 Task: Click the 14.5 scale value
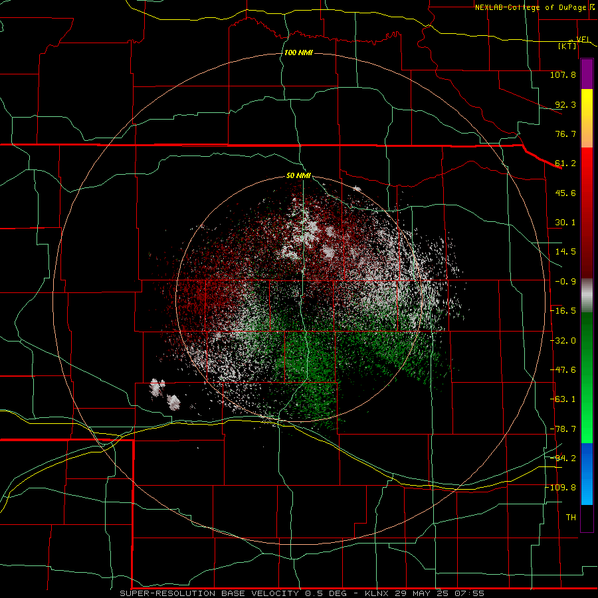pos(565,252)
